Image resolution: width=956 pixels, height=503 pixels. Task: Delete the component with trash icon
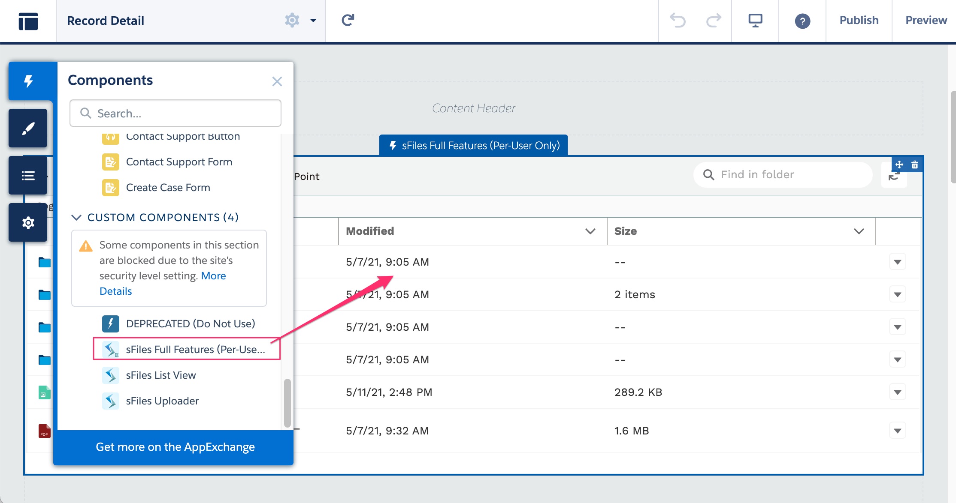pos(915,165)
